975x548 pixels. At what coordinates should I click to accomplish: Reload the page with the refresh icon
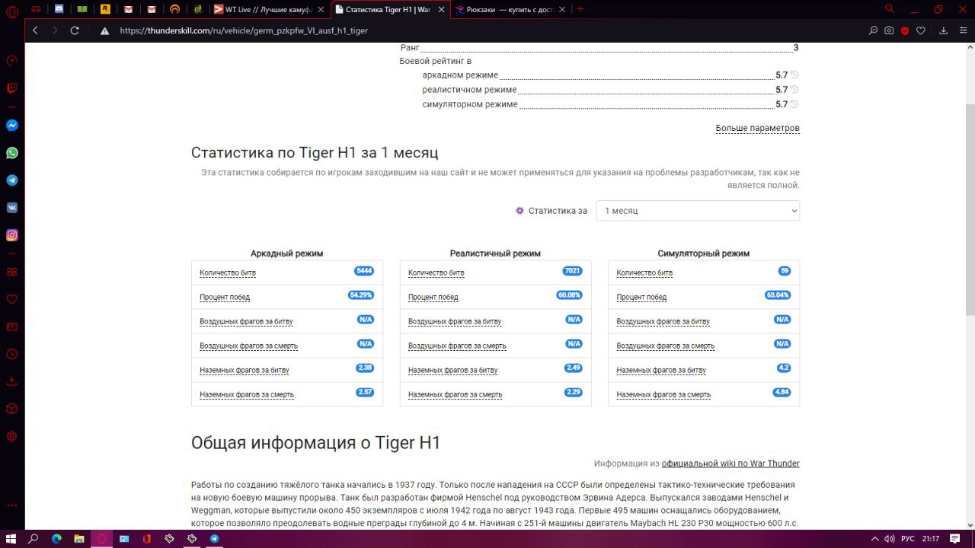75,30
